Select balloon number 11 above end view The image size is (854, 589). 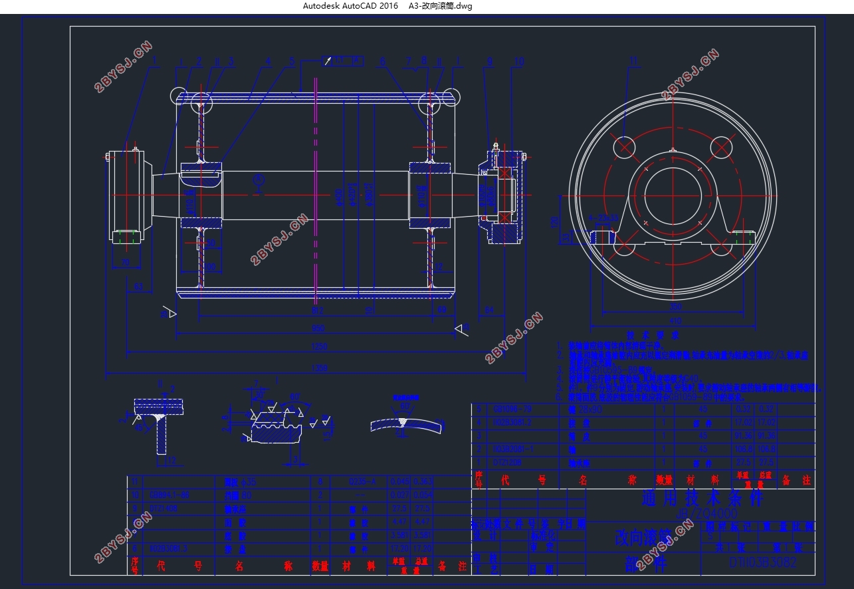click(633, 60)
